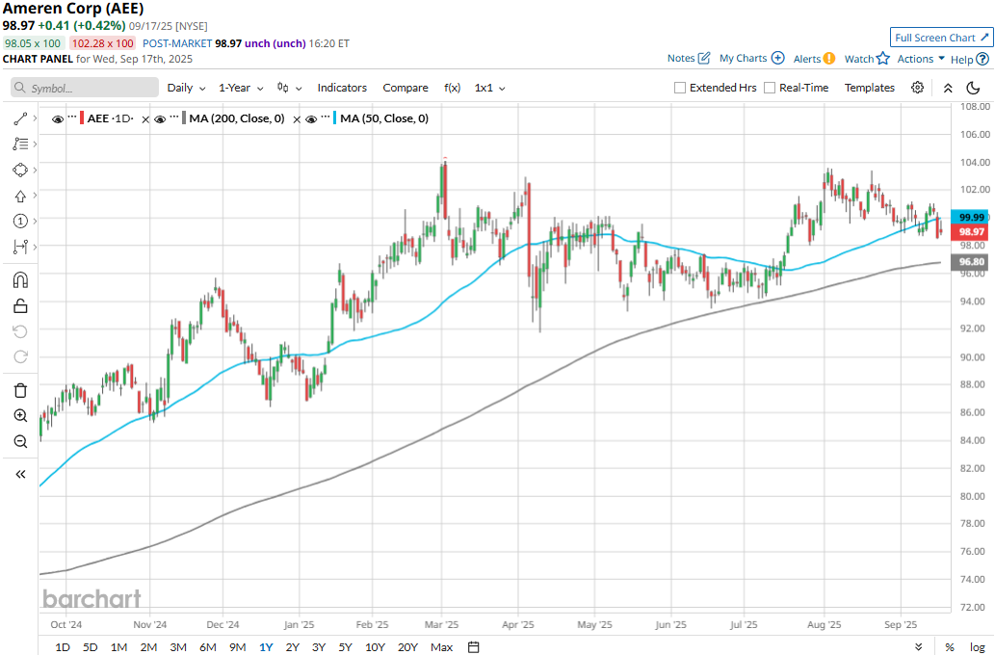Enable the Real-Time checkbox
The image size is (995, 655).
click(770, 88)
